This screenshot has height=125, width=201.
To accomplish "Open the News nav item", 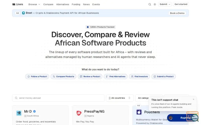I will 86,4.
